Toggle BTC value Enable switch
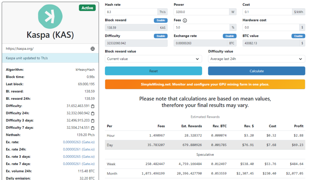The width and height of the screenshot is (314, 180). tap(298, 36)
